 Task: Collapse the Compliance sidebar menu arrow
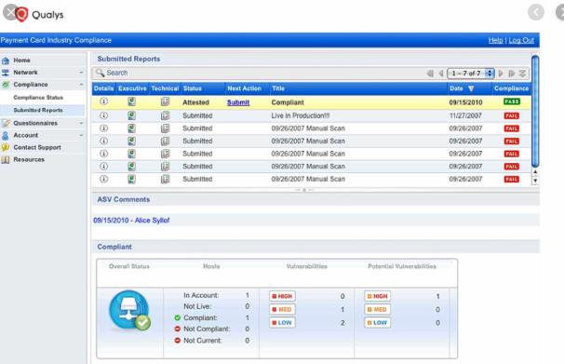[x=81, y=85]
